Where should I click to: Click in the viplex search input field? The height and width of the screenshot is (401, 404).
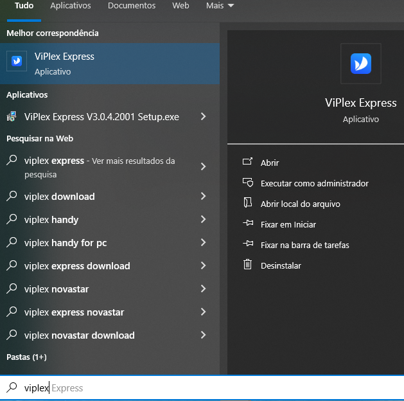pyautogui.click(x=202, y=388)
